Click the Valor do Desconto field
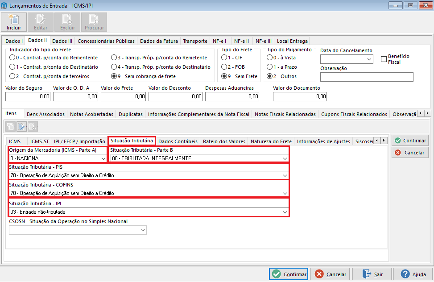434x282 pixels. pyautogui.click(x=175, y=96)
